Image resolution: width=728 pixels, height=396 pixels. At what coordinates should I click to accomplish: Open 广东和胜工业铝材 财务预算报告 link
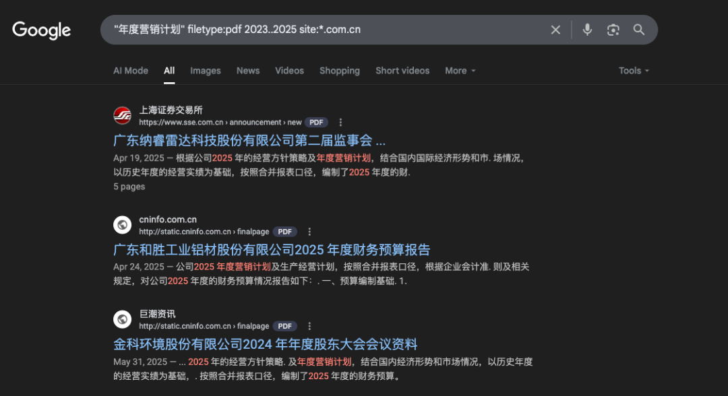(x=272, y=249)
